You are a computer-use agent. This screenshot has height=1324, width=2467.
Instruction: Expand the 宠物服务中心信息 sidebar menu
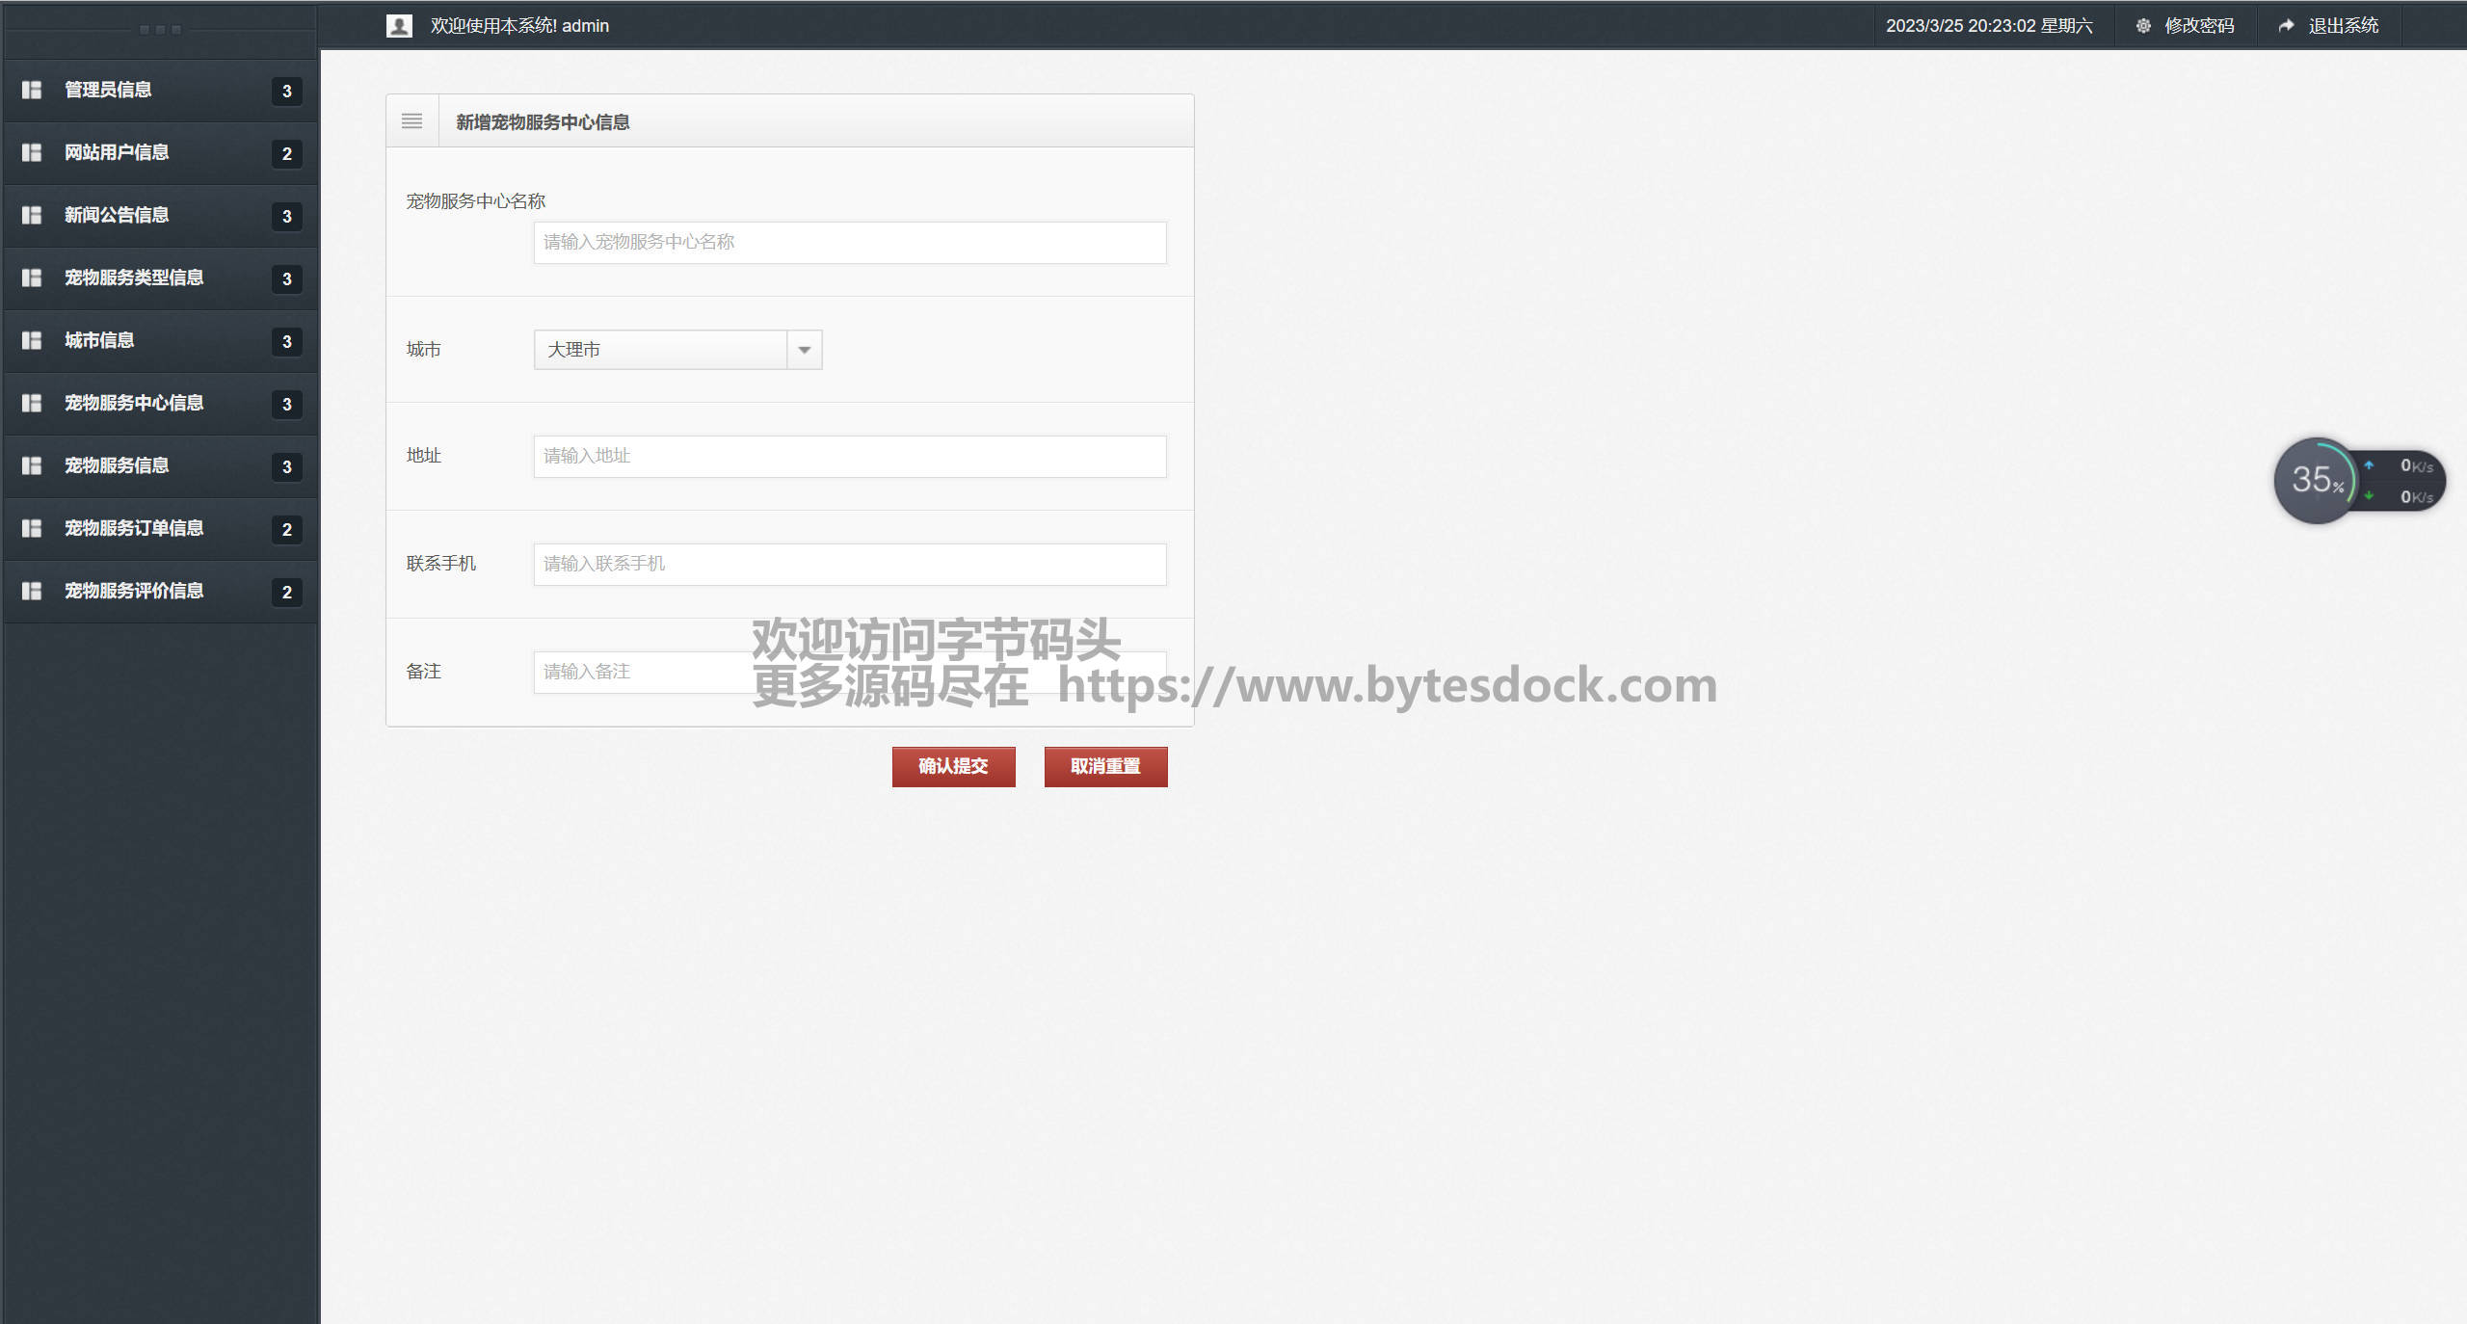coord(134,403)
